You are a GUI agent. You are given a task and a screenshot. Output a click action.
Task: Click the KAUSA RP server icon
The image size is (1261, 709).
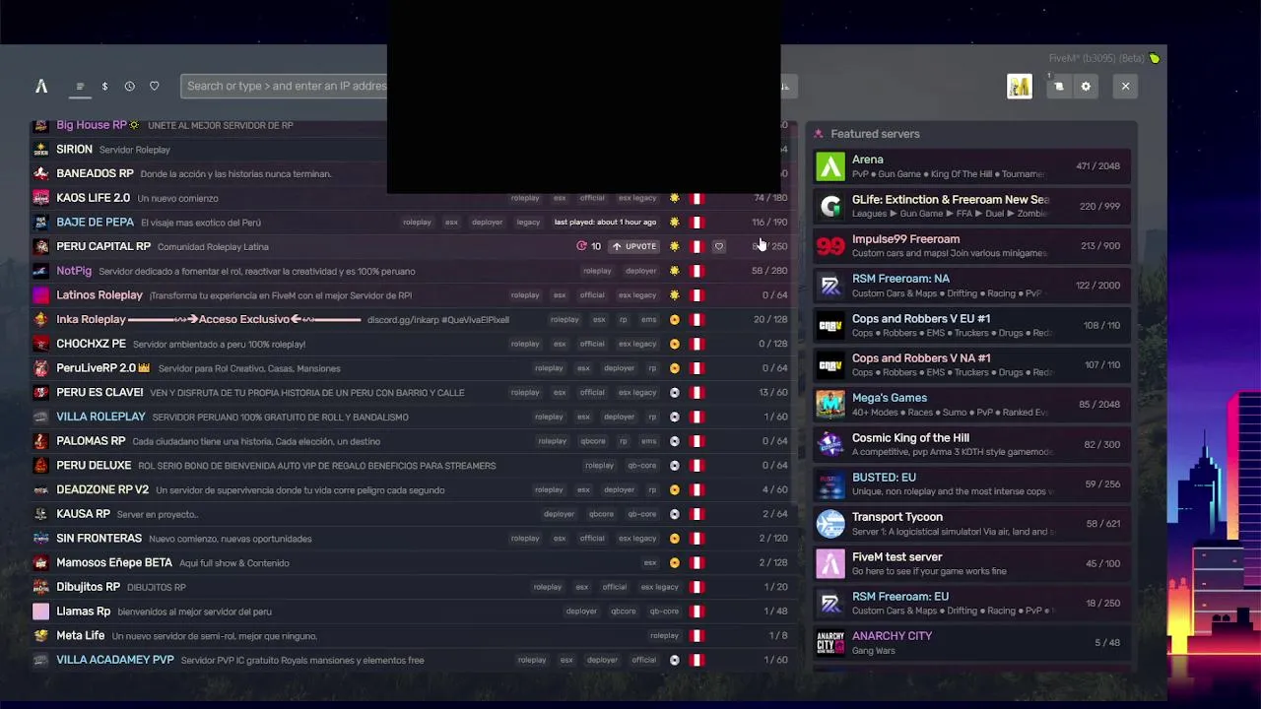point(40,514)
